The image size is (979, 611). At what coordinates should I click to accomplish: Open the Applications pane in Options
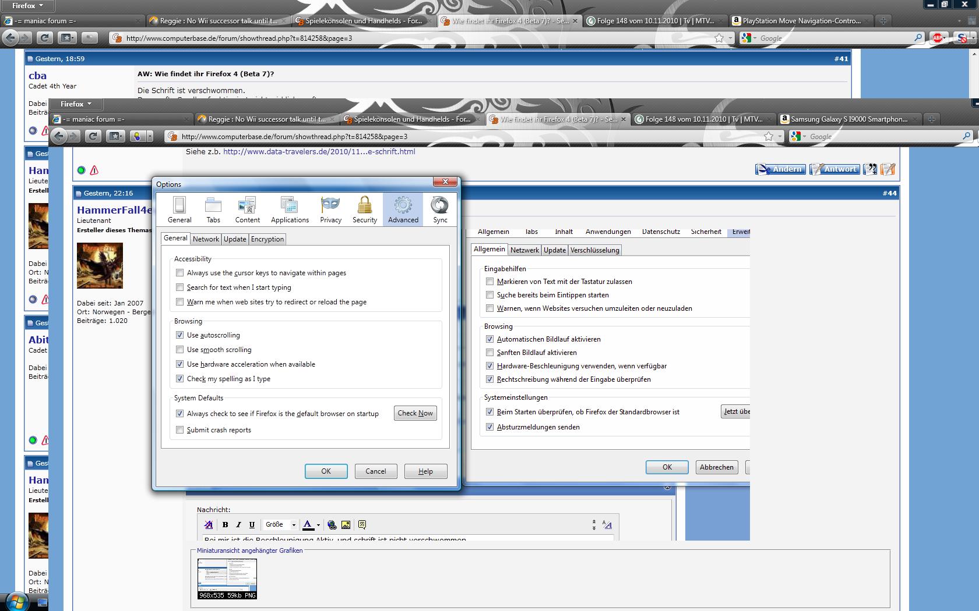pos(290,209)
